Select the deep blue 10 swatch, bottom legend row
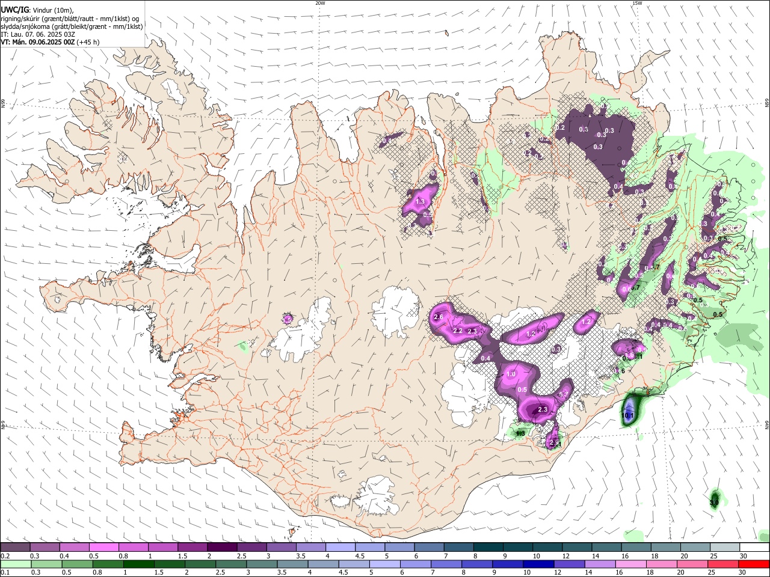The image size is (770, 577). click(538, 564)
